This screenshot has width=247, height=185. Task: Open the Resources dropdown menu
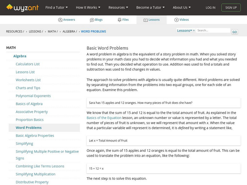coord(119,7)
